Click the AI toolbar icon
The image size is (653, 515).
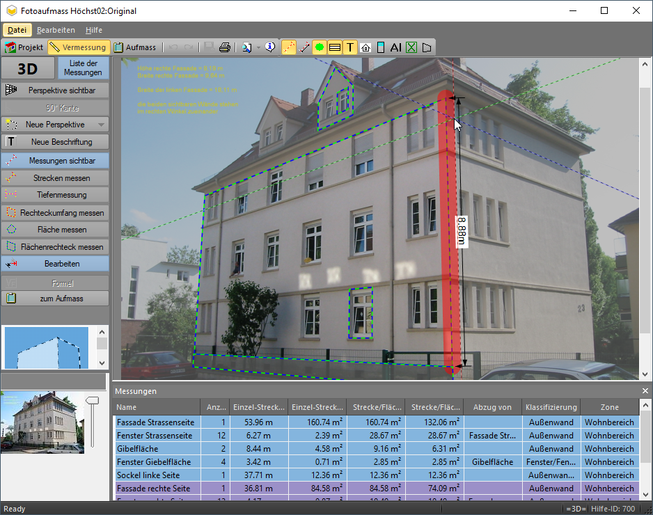point(395,47)
